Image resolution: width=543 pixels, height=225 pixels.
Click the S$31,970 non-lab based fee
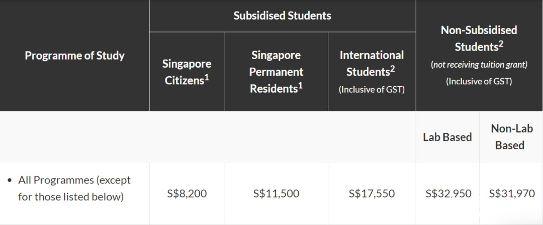pyautogui.click(x=511, y=193)
